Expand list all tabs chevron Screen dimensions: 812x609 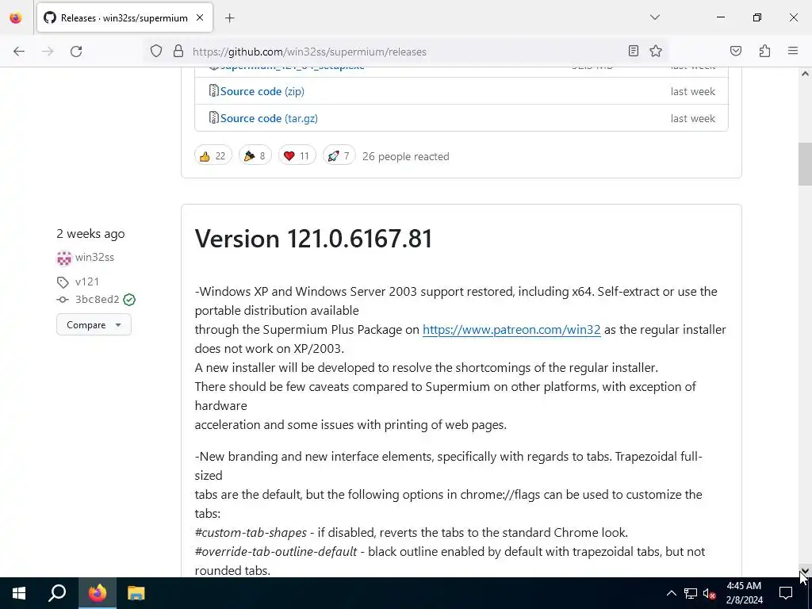pos(654,17)
